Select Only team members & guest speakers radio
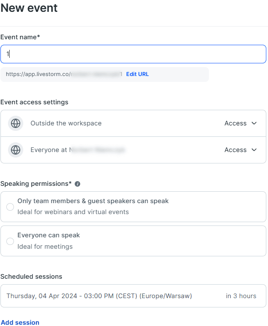The width and height of the screenshot is (268, 326). (10, 207)
